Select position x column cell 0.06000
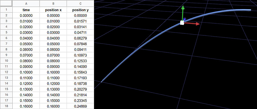 (53, 49)
